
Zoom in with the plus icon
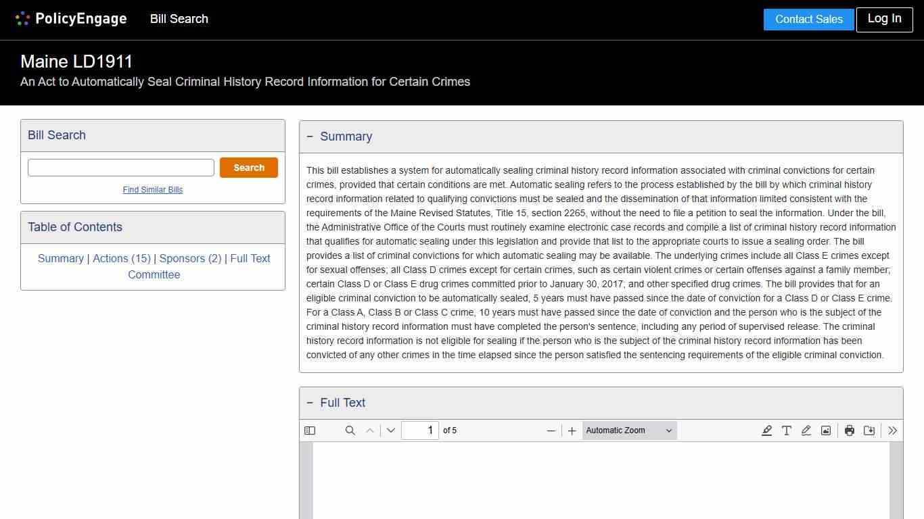tap(572, 430)
